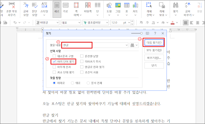Image resolution: width=205 pixels, height=124 pixels.
Task: Expand underline style dropdown arrow
Action: pyautogui.click(x=158, y=23)
